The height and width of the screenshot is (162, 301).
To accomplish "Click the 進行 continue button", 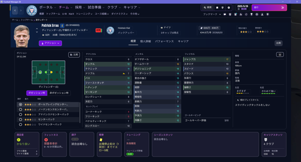I will (x=269, y=8).
